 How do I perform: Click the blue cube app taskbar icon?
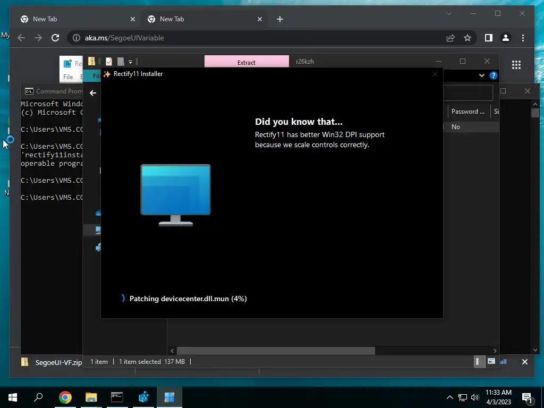143,397
